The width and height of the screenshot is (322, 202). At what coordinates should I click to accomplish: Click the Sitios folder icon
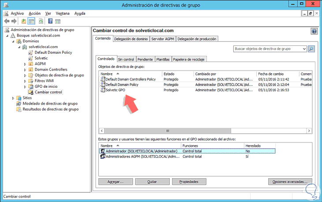coord(19,98)
